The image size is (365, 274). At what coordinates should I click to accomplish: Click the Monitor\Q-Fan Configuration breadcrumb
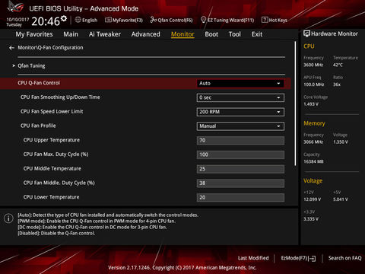pos(50,48)
